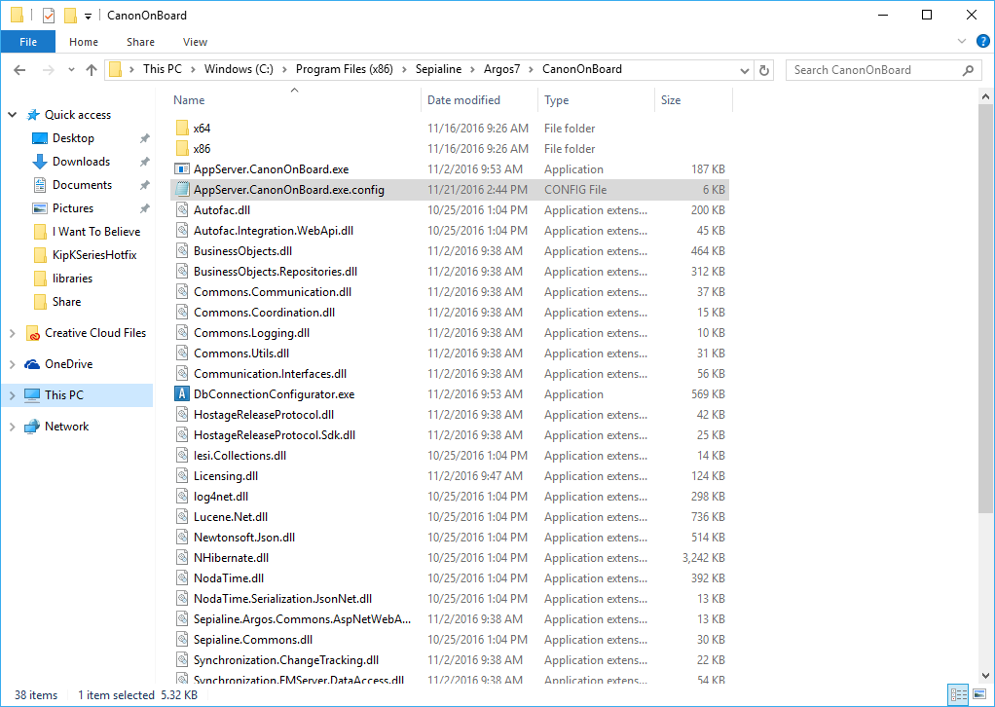Click Windows (C:) breadcrumb segment
The width and height of the screenshot is (995, 707).
click(x=239, y=69)
